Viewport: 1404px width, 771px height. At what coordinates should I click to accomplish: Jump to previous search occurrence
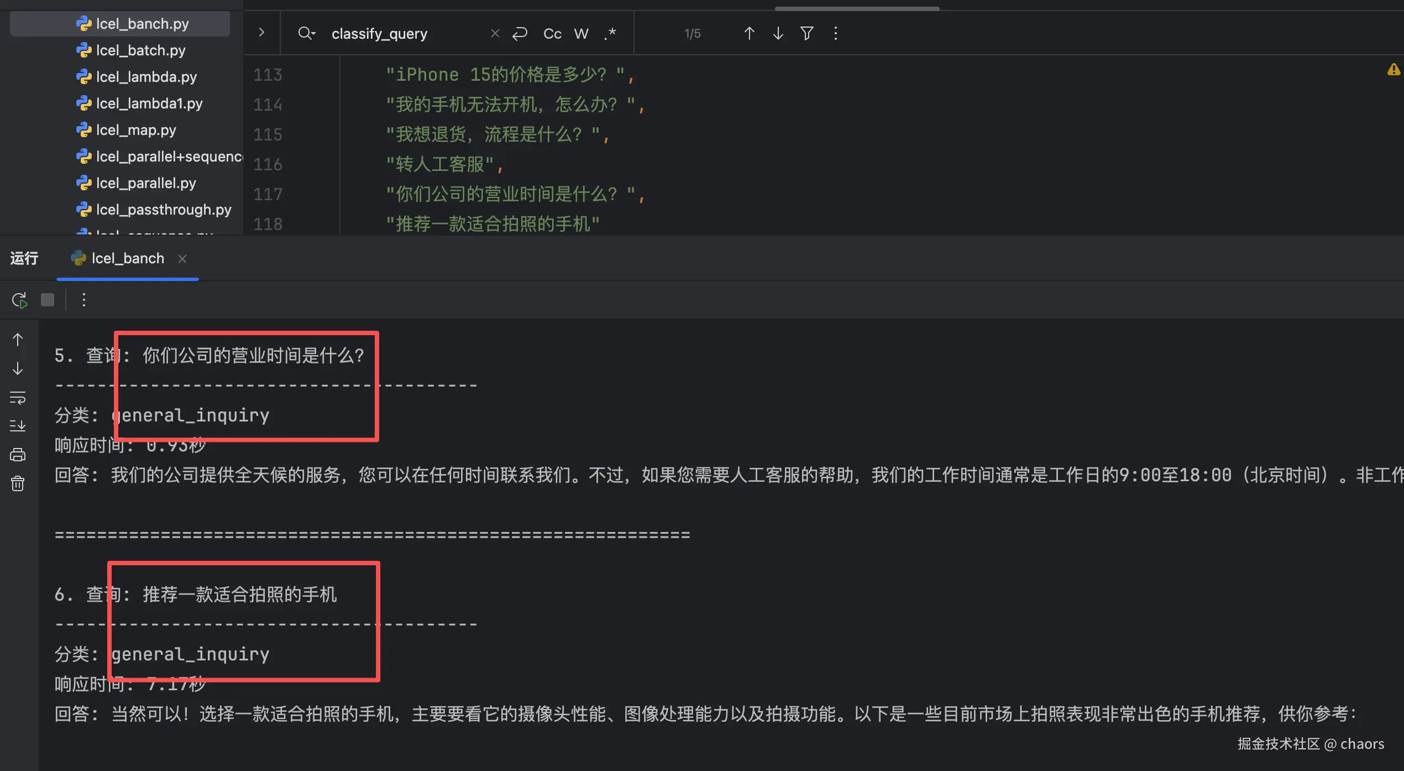click(749, 34)
